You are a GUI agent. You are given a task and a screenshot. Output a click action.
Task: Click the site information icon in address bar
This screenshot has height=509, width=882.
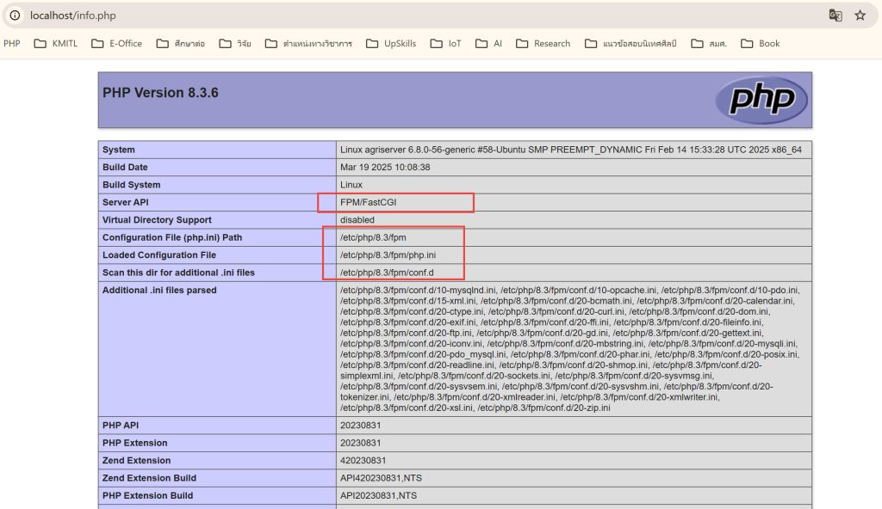click(x=16, y=15)
